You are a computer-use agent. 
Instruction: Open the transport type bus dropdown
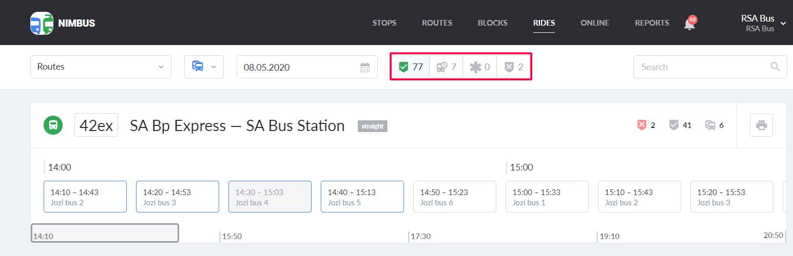[204, 67]
